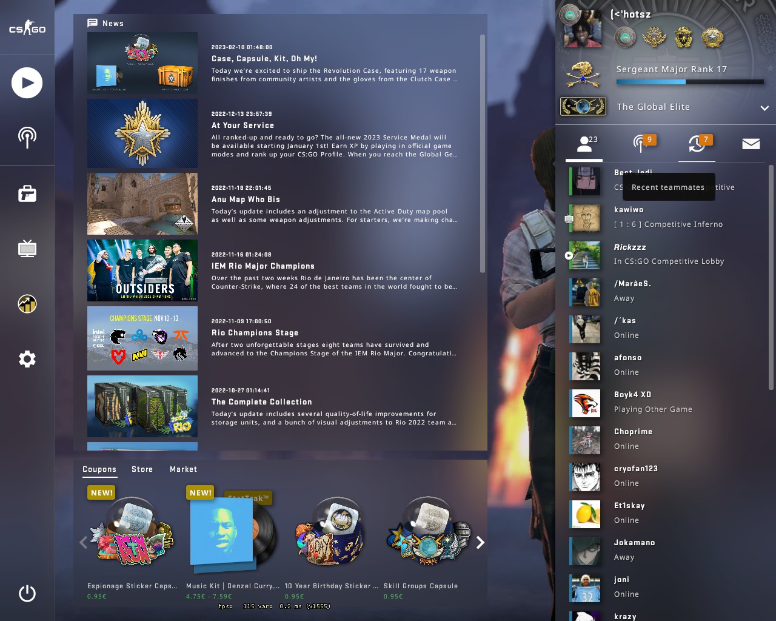The width and height of the screenshot is (776, 621).
Task: Click the power quit icon
Action: [x=27, y=593]
